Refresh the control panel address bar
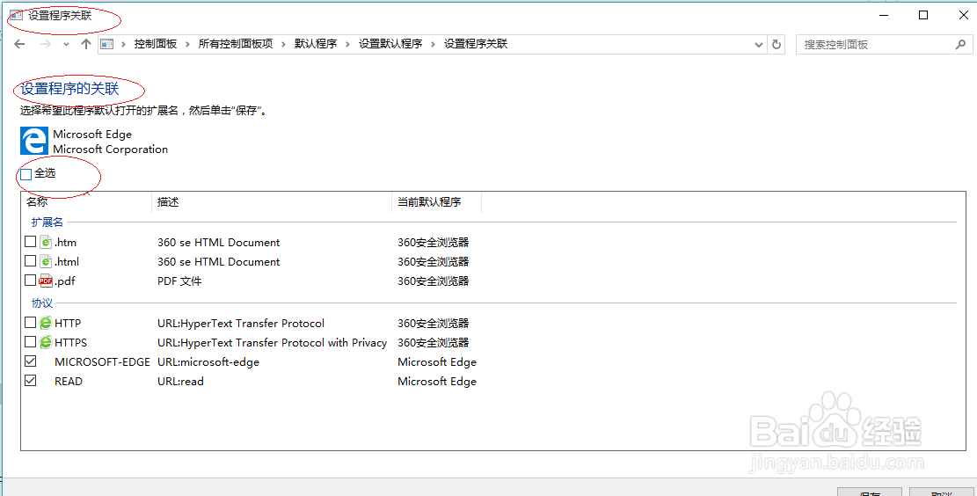This screenshot has height=496, width=977. [x=776, y=44]
